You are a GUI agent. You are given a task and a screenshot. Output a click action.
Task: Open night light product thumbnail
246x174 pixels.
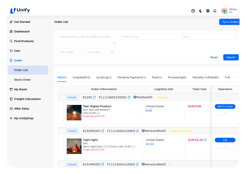[74, 146]
